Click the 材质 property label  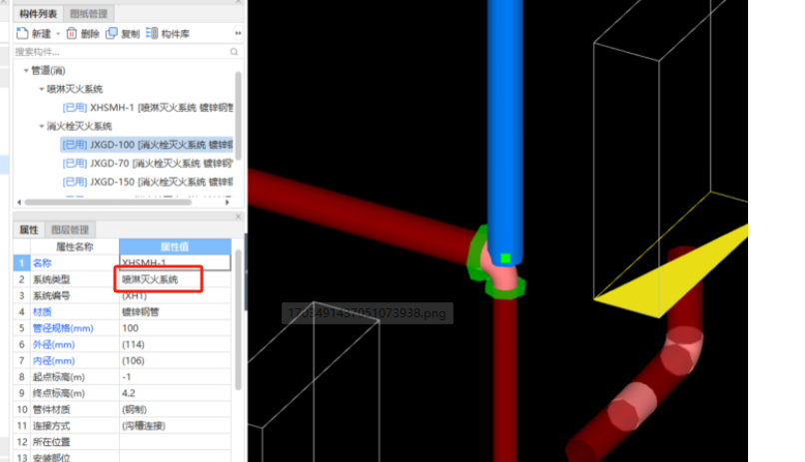click(42, 311)
